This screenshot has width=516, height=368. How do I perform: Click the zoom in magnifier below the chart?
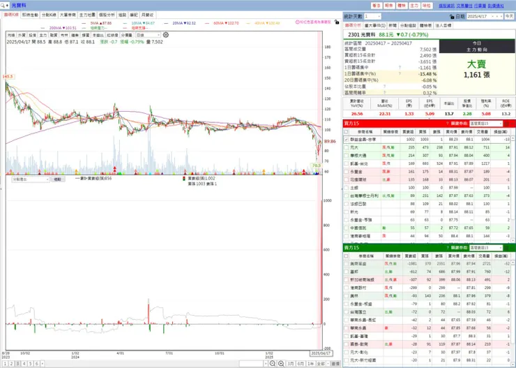coord(281,363)
